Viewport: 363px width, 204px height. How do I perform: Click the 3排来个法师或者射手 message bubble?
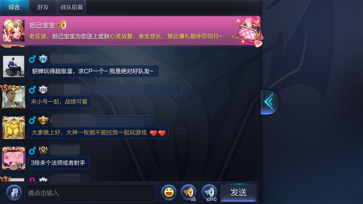click(58, 163)
